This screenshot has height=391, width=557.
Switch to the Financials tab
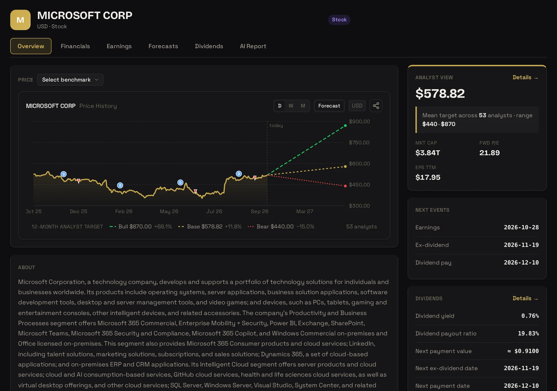(75, 46)
